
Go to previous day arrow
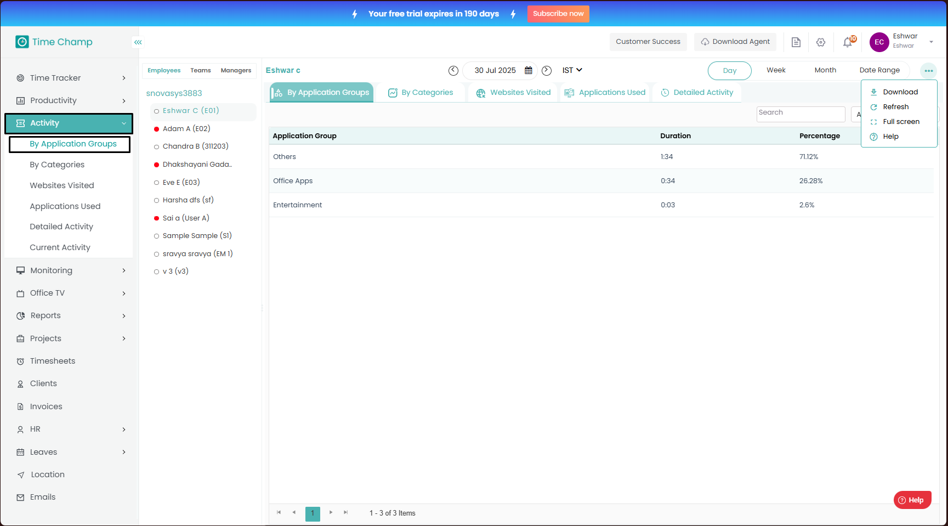[x=453, y=71]
